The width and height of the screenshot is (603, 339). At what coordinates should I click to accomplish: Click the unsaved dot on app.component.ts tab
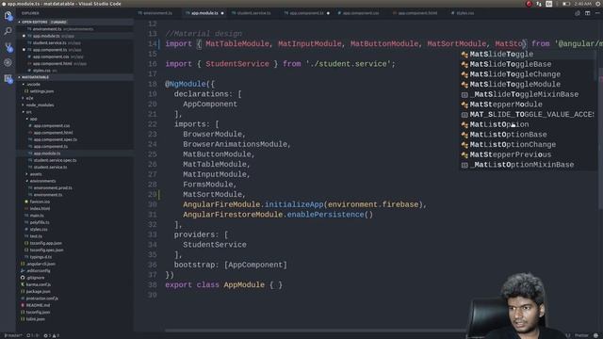[x=328, y=13]
